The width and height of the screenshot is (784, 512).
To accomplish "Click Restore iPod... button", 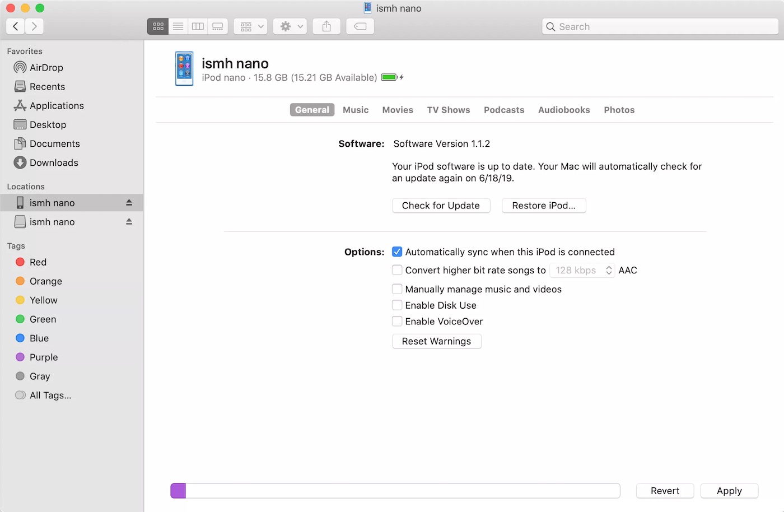I will tap(544, 206).
